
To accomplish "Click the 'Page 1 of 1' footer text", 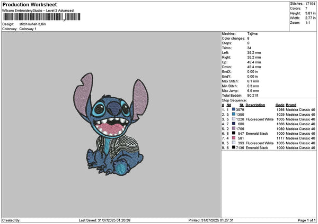I will click(x=307, y=220).
